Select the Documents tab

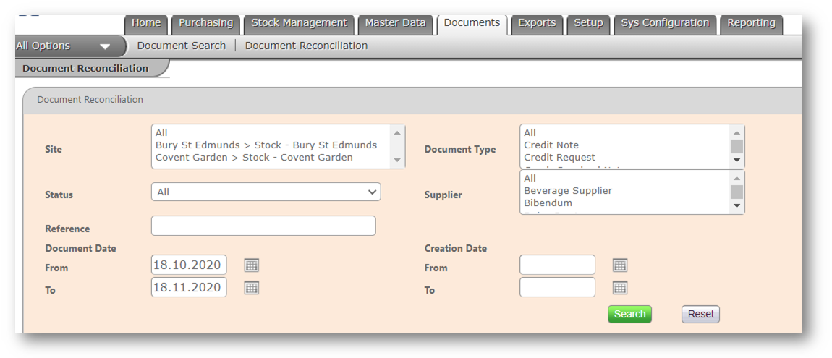pos(472,23)
